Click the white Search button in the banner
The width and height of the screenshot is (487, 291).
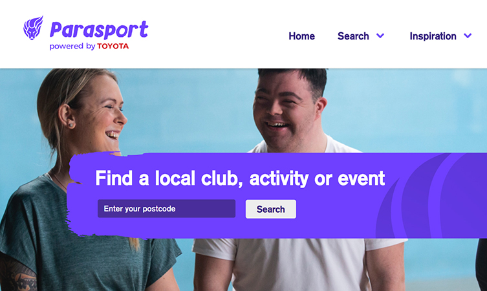pyautogui.click(x=271, y=209)
